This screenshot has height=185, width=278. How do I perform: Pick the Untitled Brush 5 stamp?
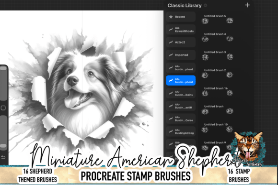click(218, 19)
